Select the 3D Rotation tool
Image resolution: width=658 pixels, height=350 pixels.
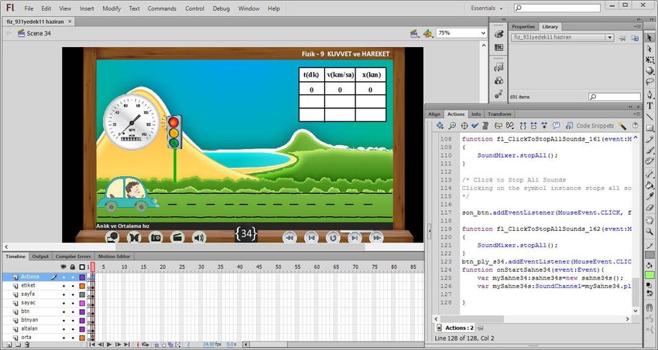click(649, 70)
